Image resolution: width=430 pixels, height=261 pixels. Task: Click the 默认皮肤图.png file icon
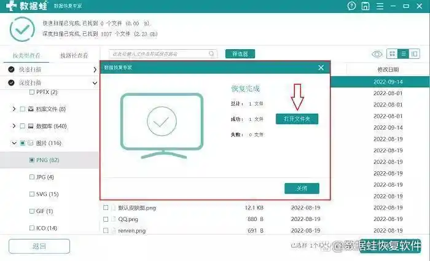(x=113, y=208)
